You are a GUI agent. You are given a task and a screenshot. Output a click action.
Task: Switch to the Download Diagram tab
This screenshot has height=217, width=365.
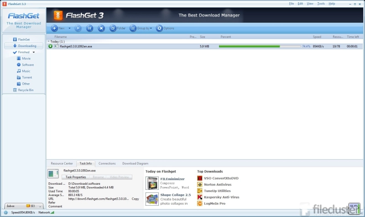tap(135, 163)
